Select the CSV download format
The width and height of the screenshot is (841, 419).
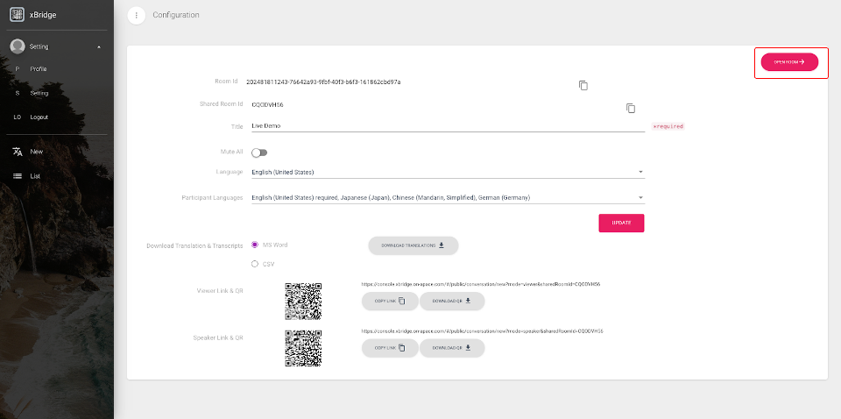(255, 263)
